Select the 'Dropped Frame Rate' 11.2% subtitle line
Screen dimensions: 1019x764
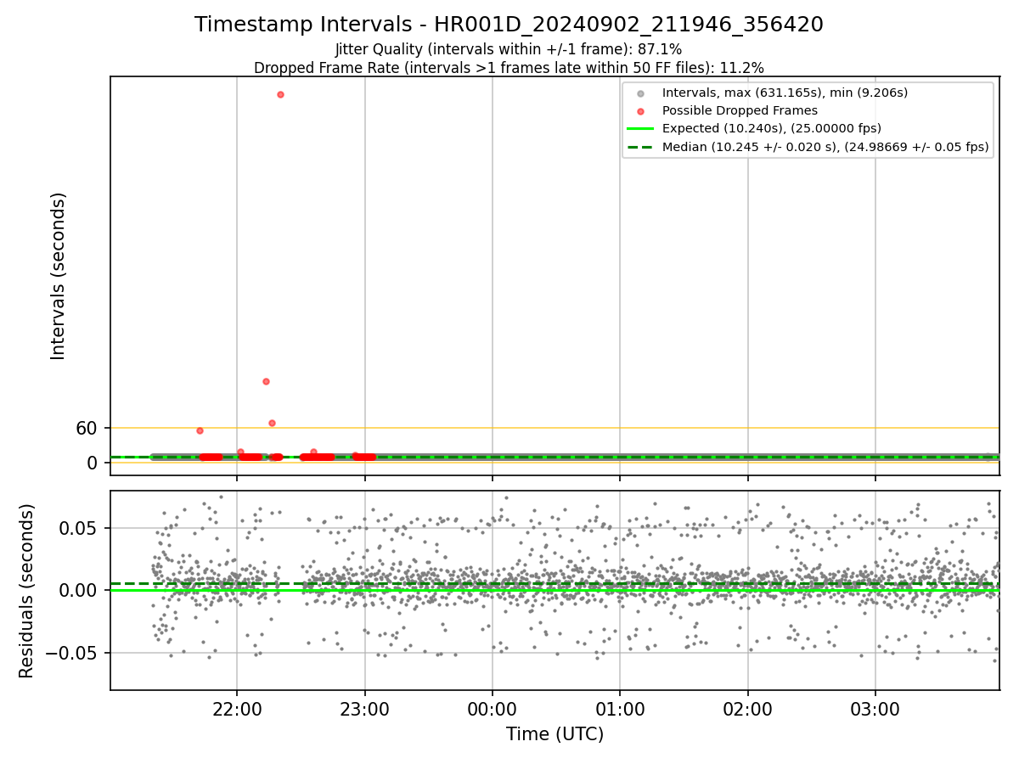tap(509, 68)
